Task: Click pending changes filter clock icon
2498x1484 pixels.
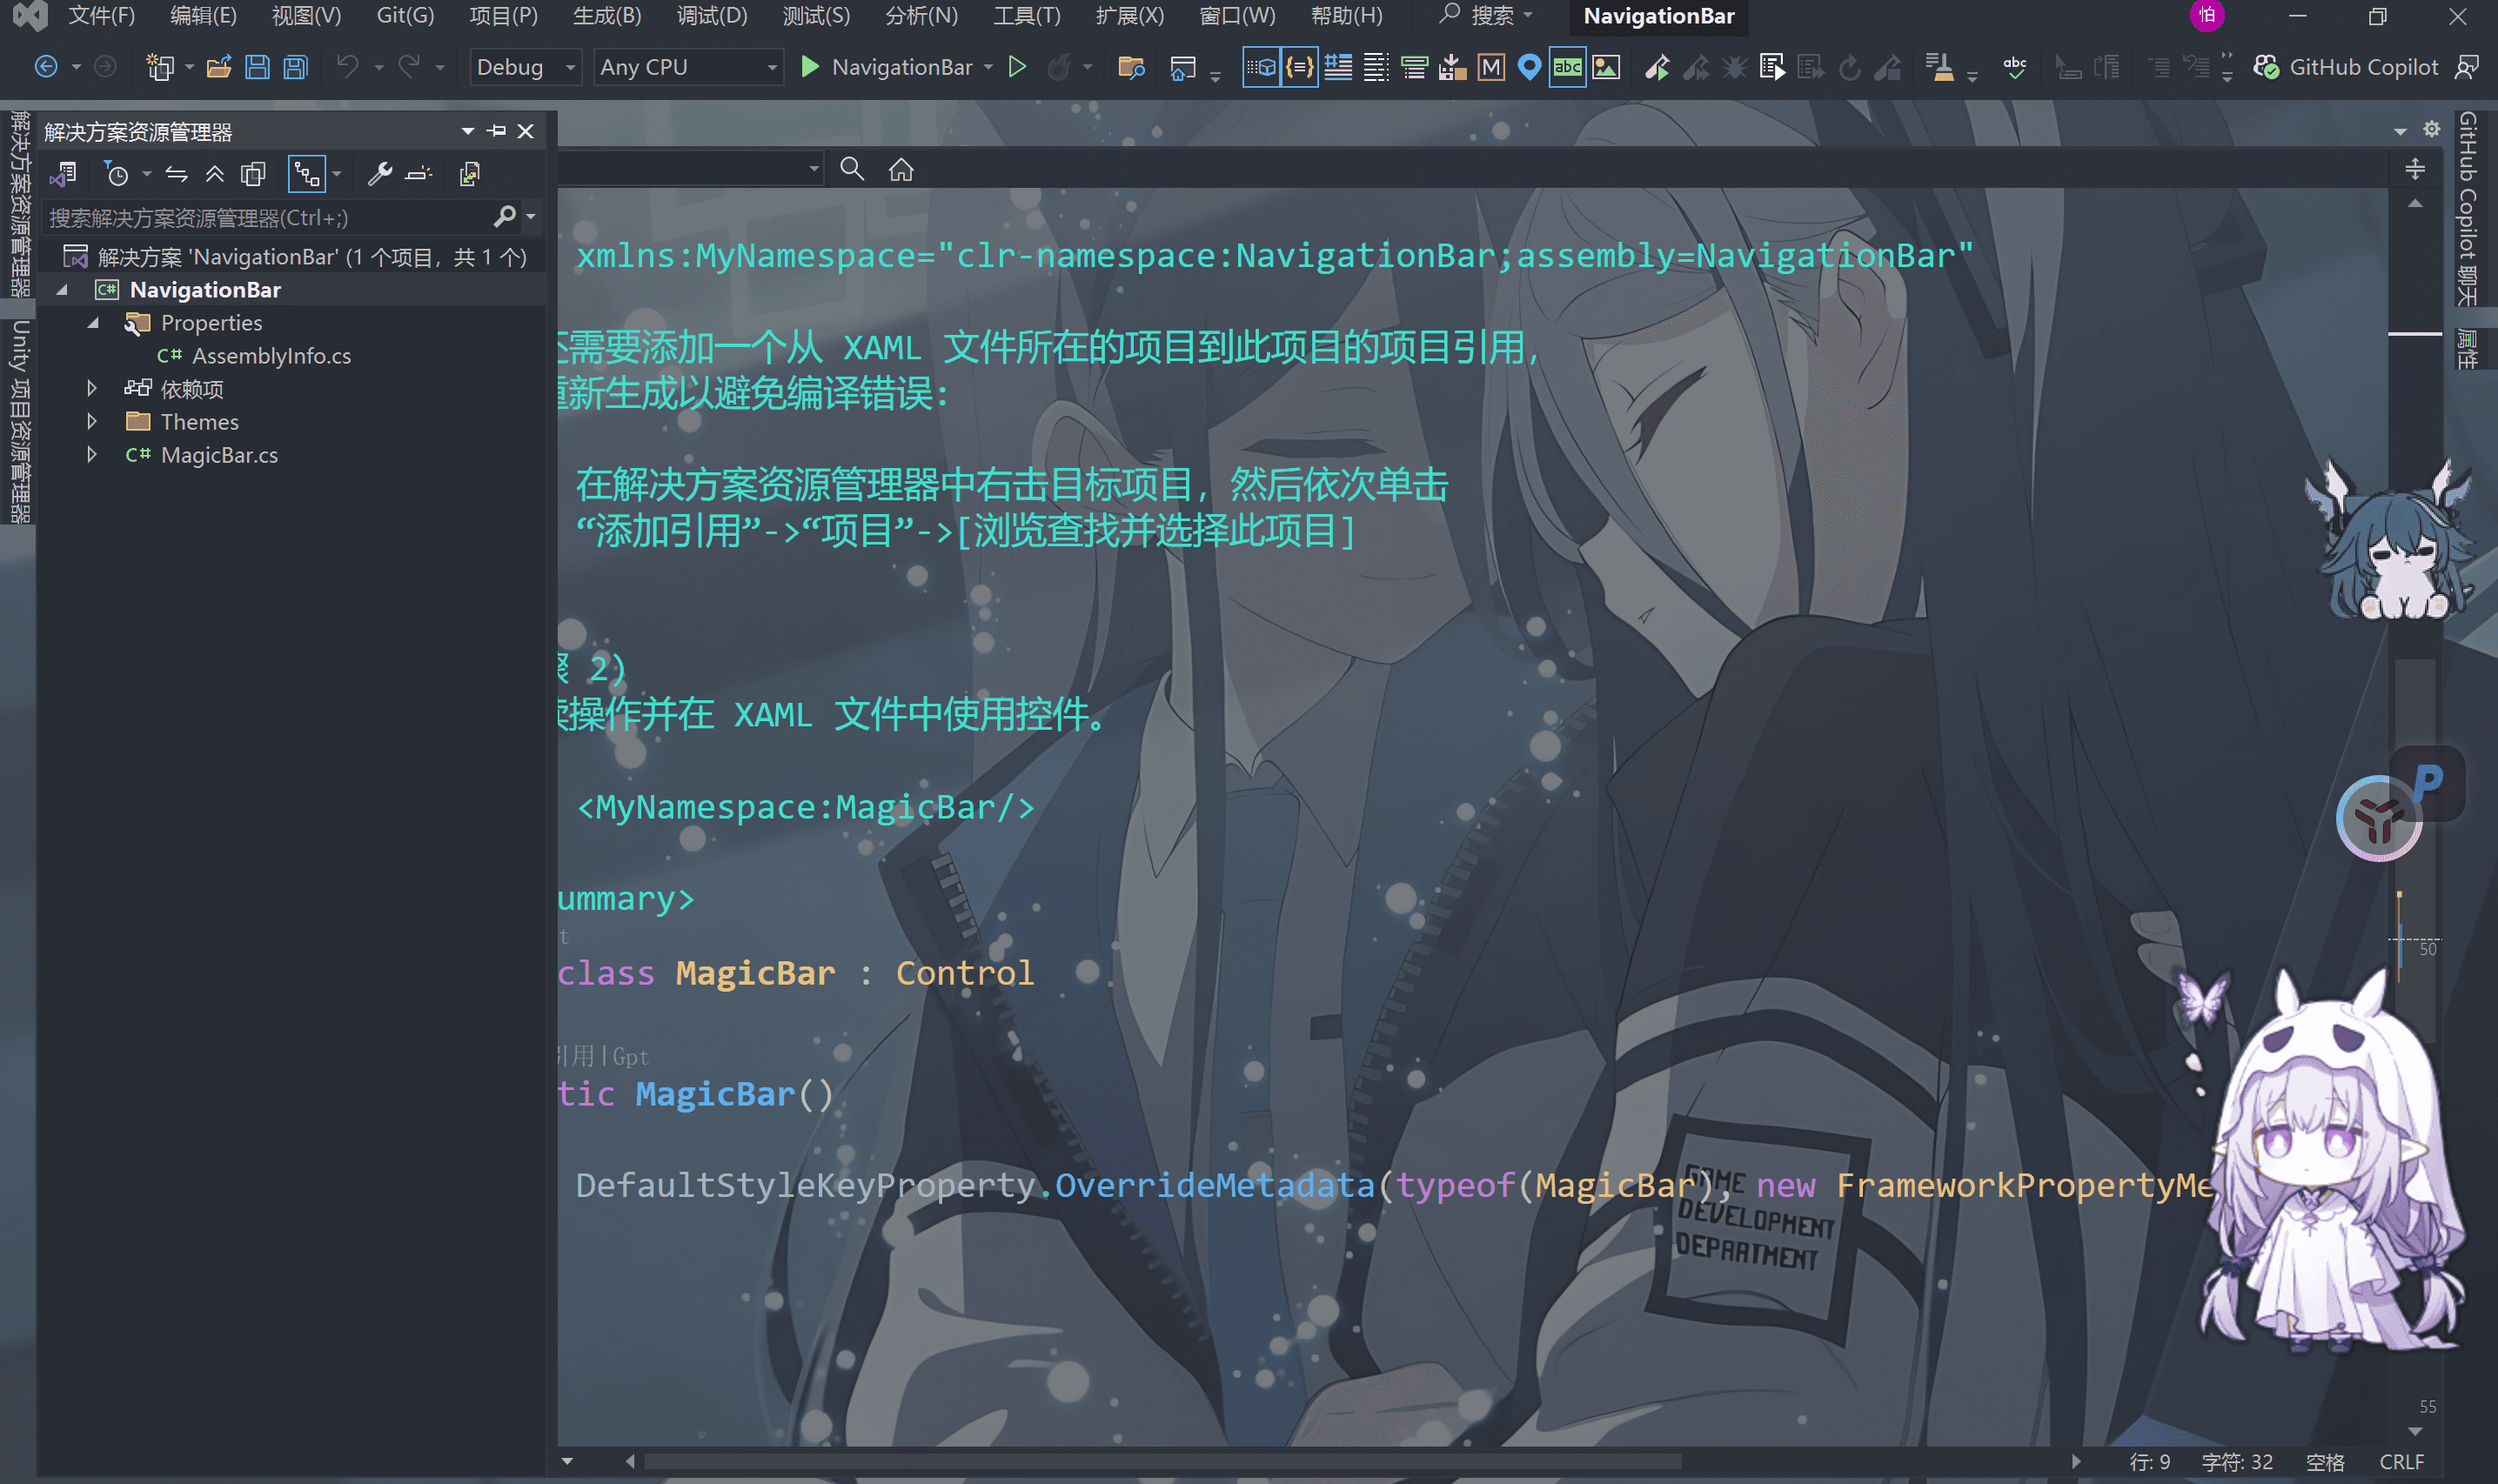Action: coord(116,175)
